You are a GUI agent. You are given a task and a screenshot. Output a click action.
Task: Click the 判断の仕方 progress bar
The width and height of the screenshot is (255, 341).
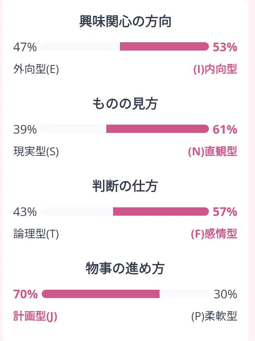pos(125,211)
